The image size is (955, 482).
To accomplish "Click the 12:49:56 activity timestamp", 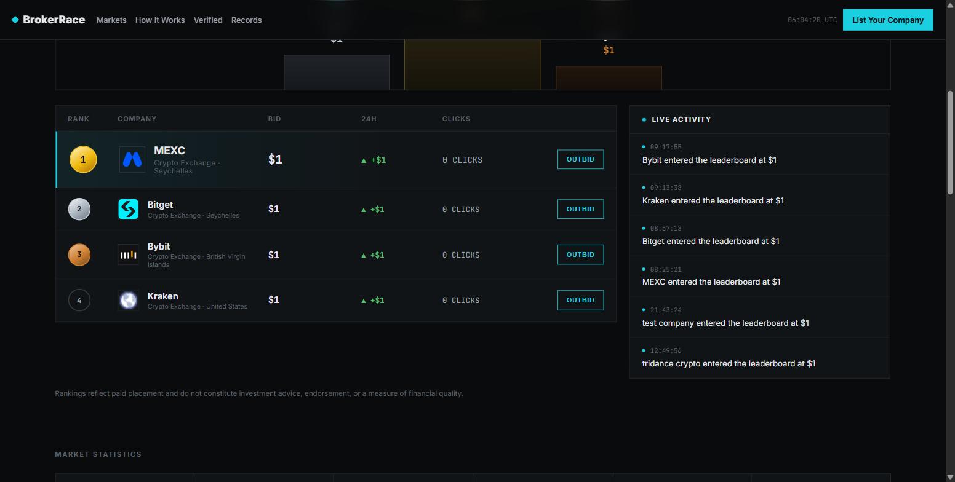I will pos(666,350).
